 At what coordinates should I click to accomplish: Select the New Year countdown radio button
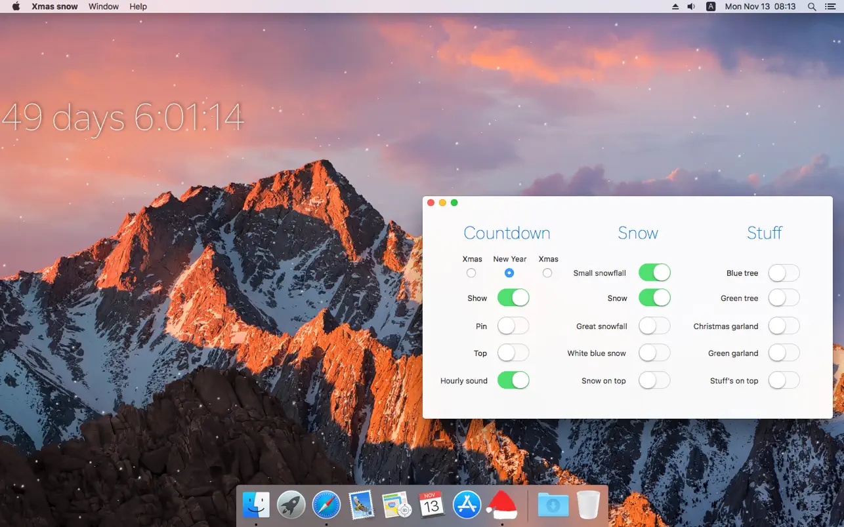tap(509, 273)
